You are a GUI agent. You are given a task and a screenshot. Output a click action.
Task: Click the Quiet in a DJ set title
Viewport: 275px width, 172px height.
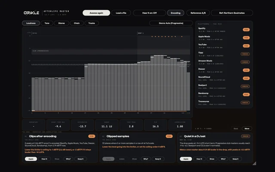point(195,136)
